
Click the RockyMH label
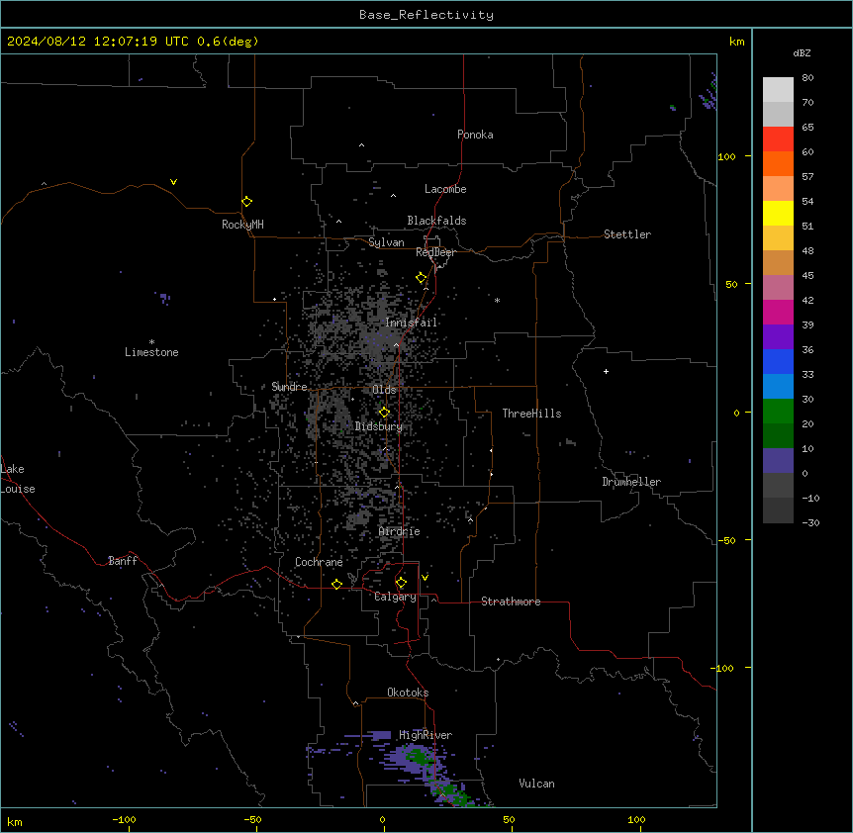(242, 225)
